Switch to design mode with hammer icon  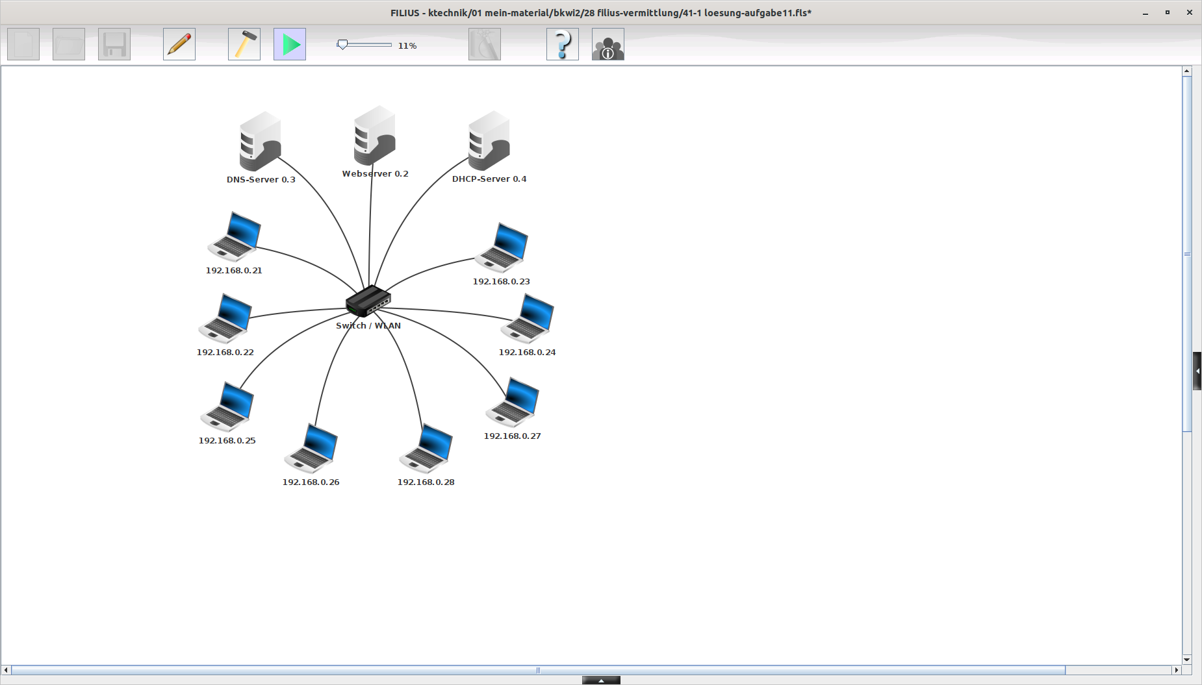[x=244, y=45]
